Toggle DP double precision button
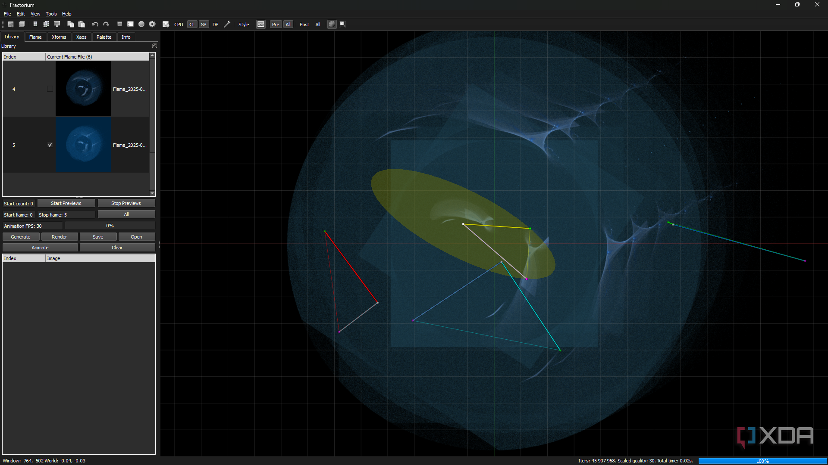 215,25
